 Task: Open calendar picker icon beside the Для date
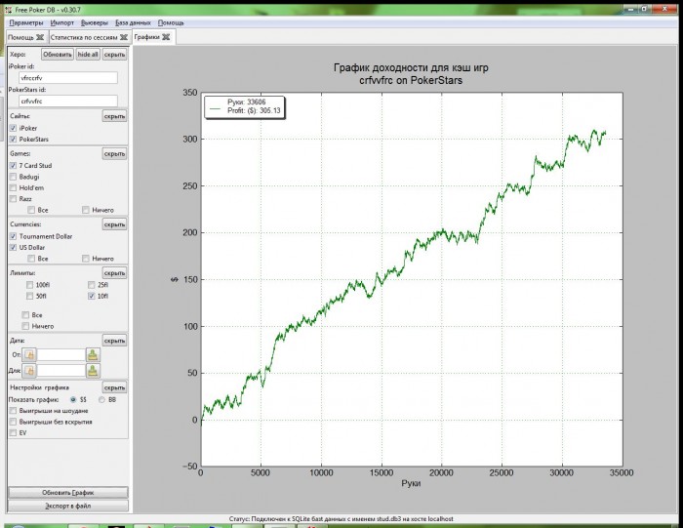[29, 371]
